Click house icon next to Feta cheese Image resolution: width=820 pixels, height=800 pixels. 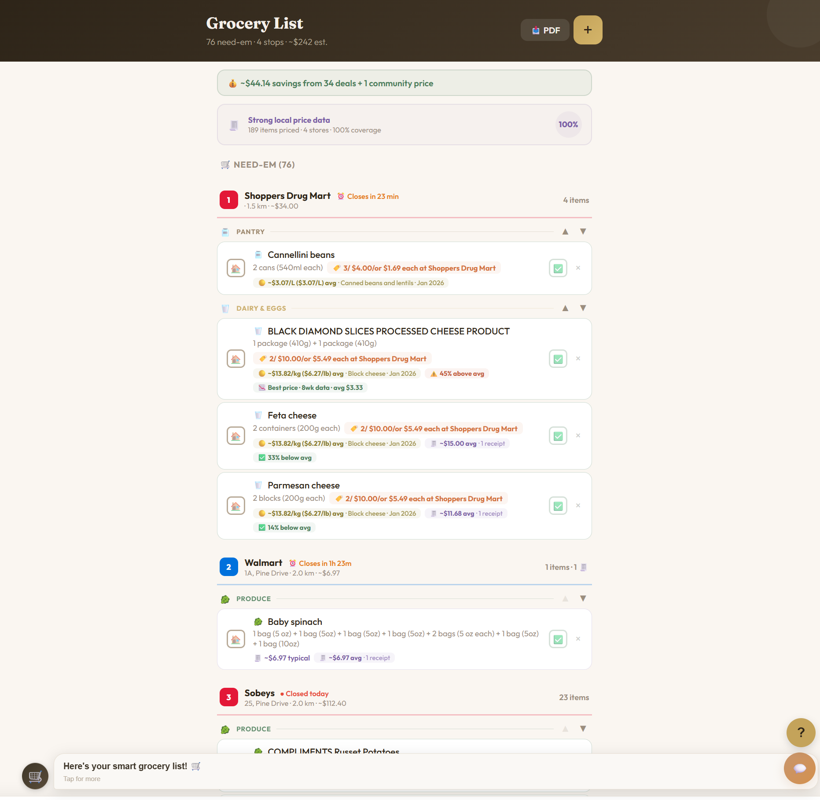point(235,436)
